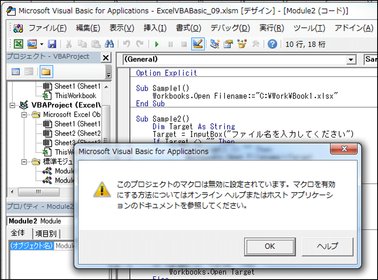Click View Code button in Project panel
The height and width of the screenshot is (280, 378).
click(16, 72)
